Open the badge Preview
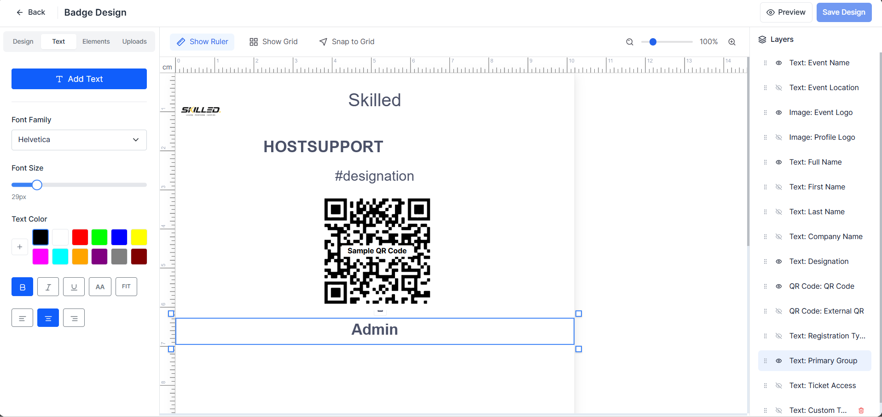Image resolution: width=882 pixels, height=417 pixels. [x=786, y=12]
